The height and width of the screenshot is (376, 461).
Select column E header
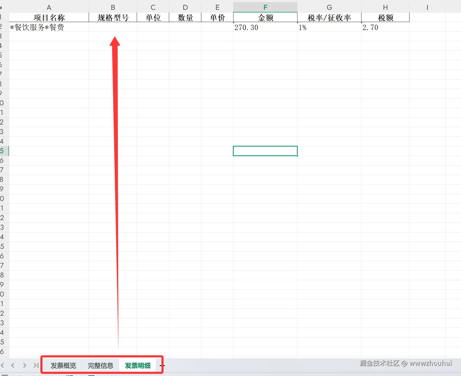(217, 7)
